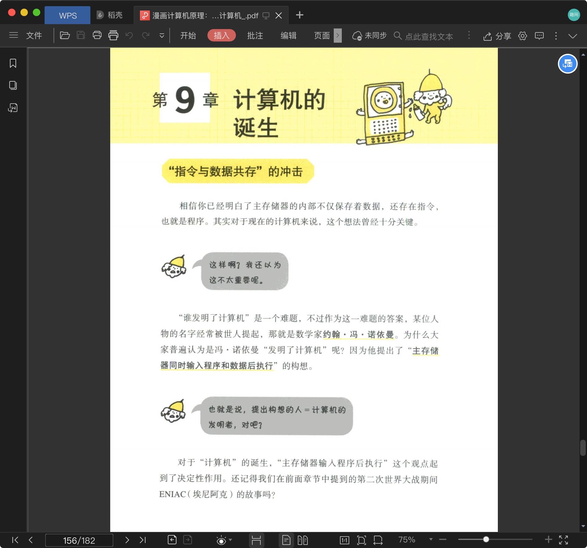Click the scrollbar down arrow
This screenshot has height=548, width=587.
[583, 526]
